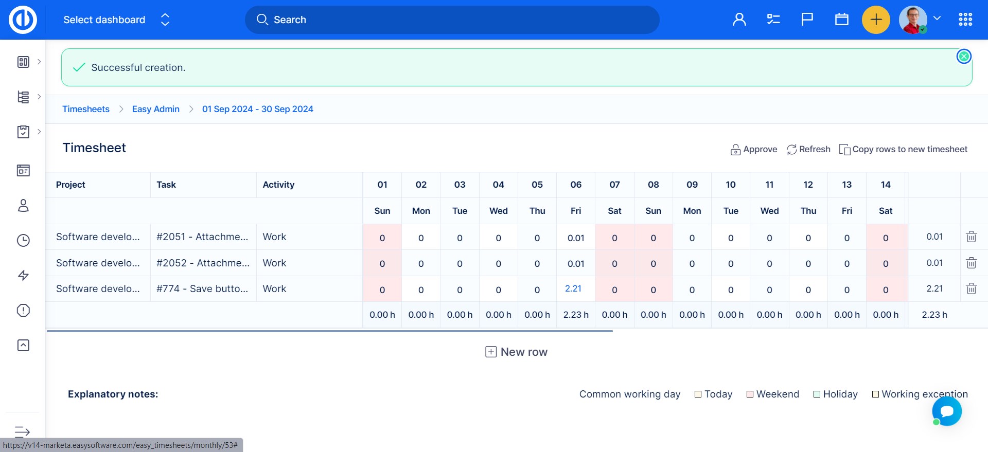Approve the timesheet
Image resolution: width=988 pixels, height=452 pixels.
point(754,149)
